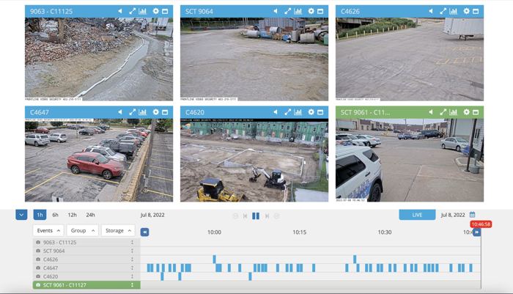Decrease playback speed
Viewport: 513px width, 294px height.
pos(235,216)
